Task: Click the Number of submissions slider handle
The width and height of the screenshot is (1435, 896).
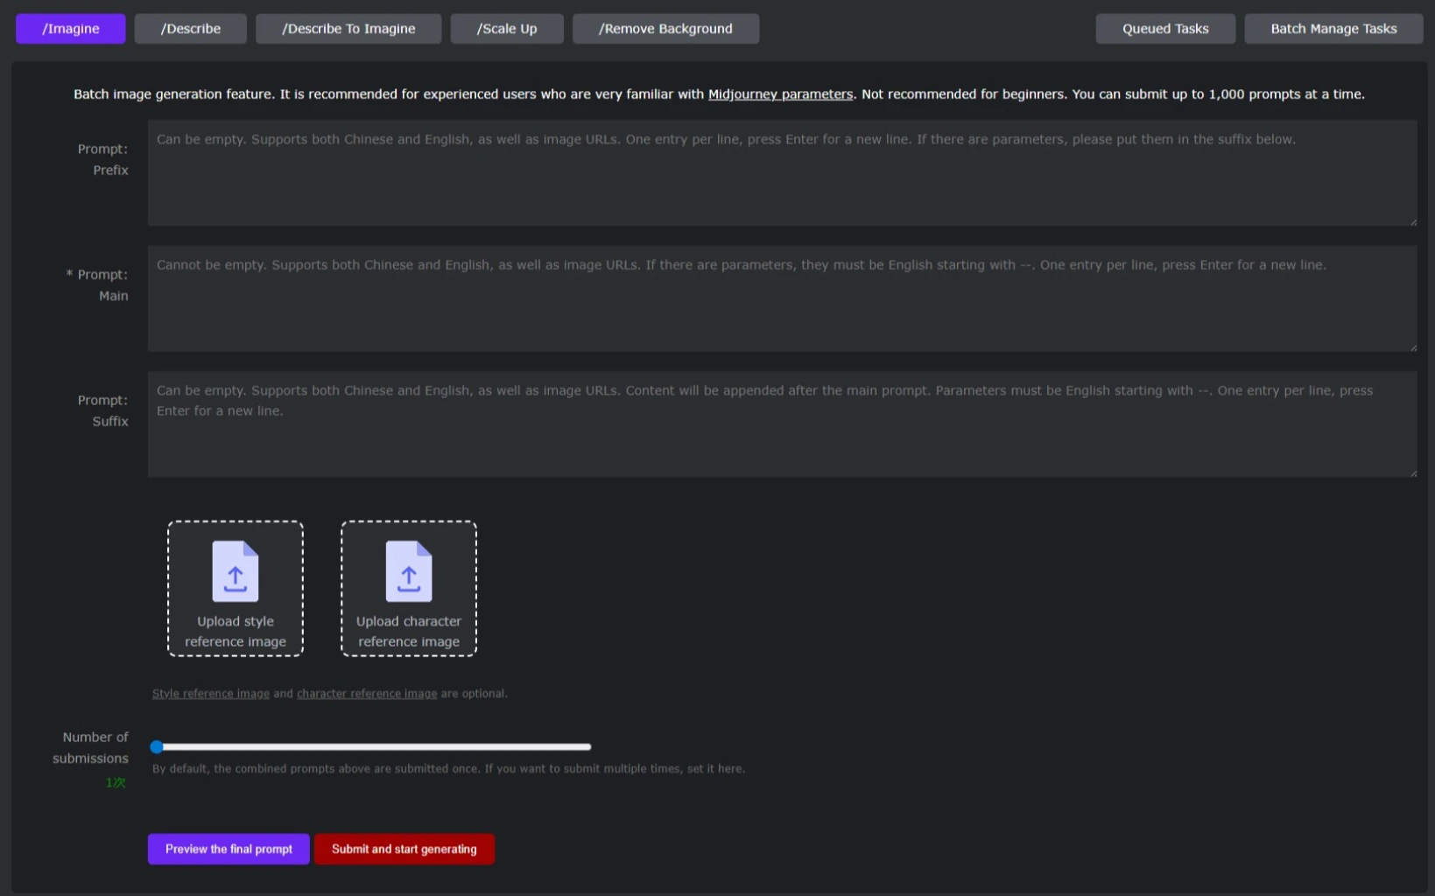Action: click(x=157, y=747)
